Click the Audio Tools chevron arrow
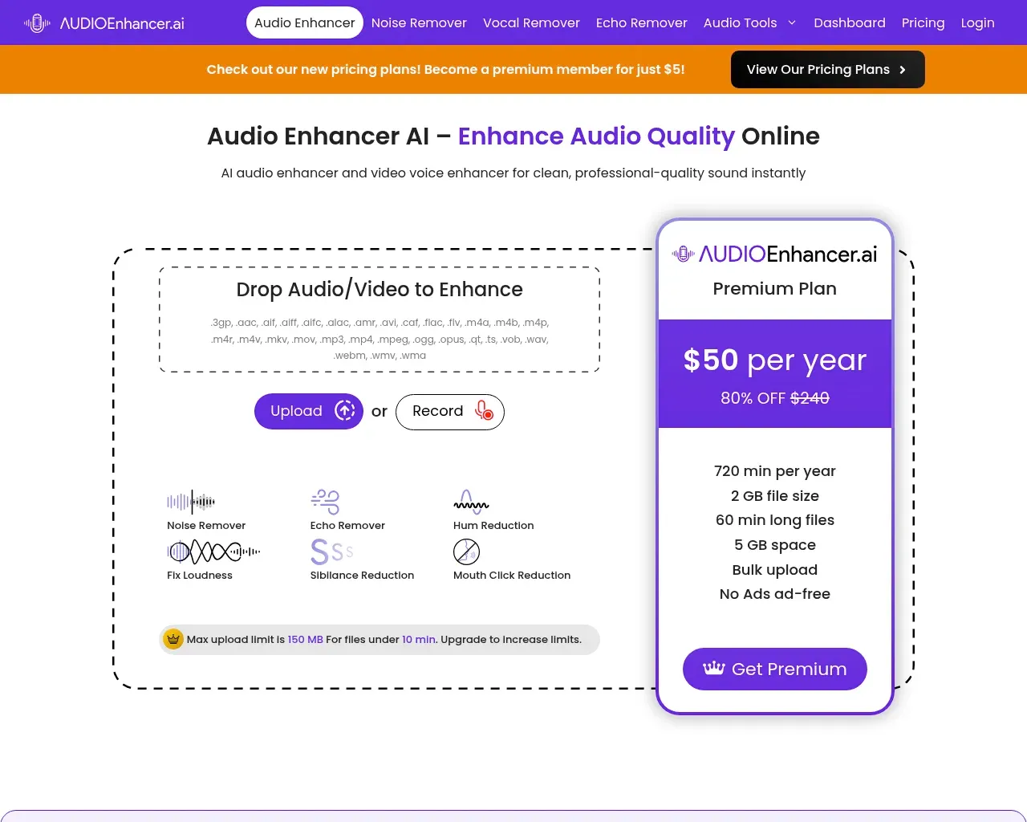 click(792, 22)
